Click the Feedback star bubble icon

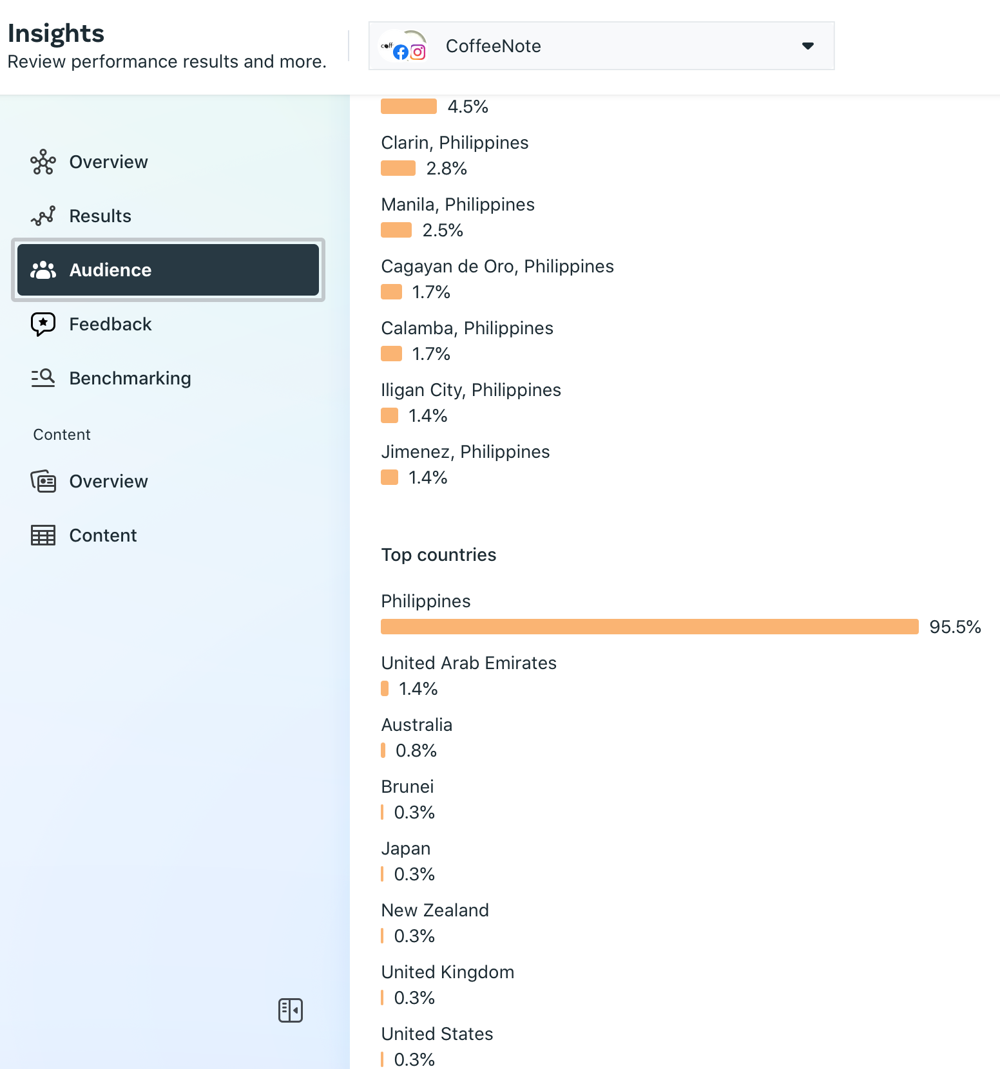[x=43, y=324]
